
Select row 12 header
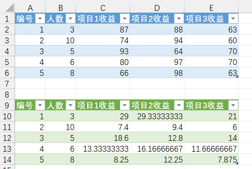pos(7,138)
